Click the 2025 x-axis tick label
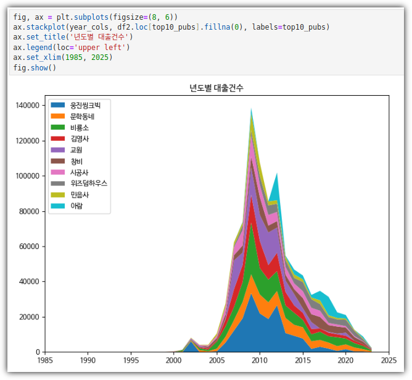 coord(389,360)
